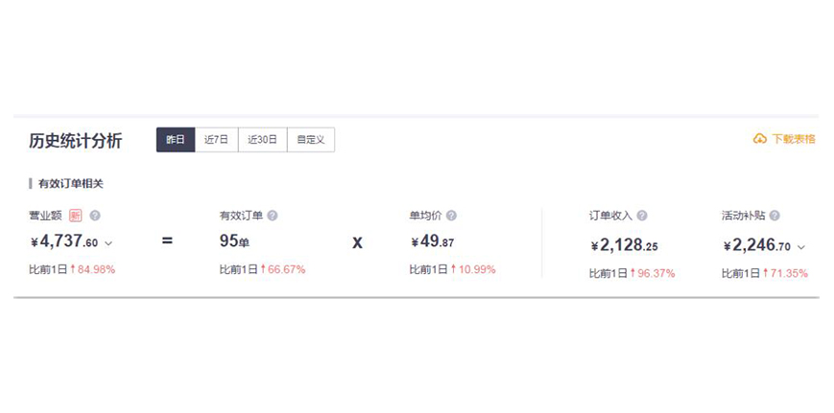
Task: Switch to 近7日 tab
Action: 217,140
